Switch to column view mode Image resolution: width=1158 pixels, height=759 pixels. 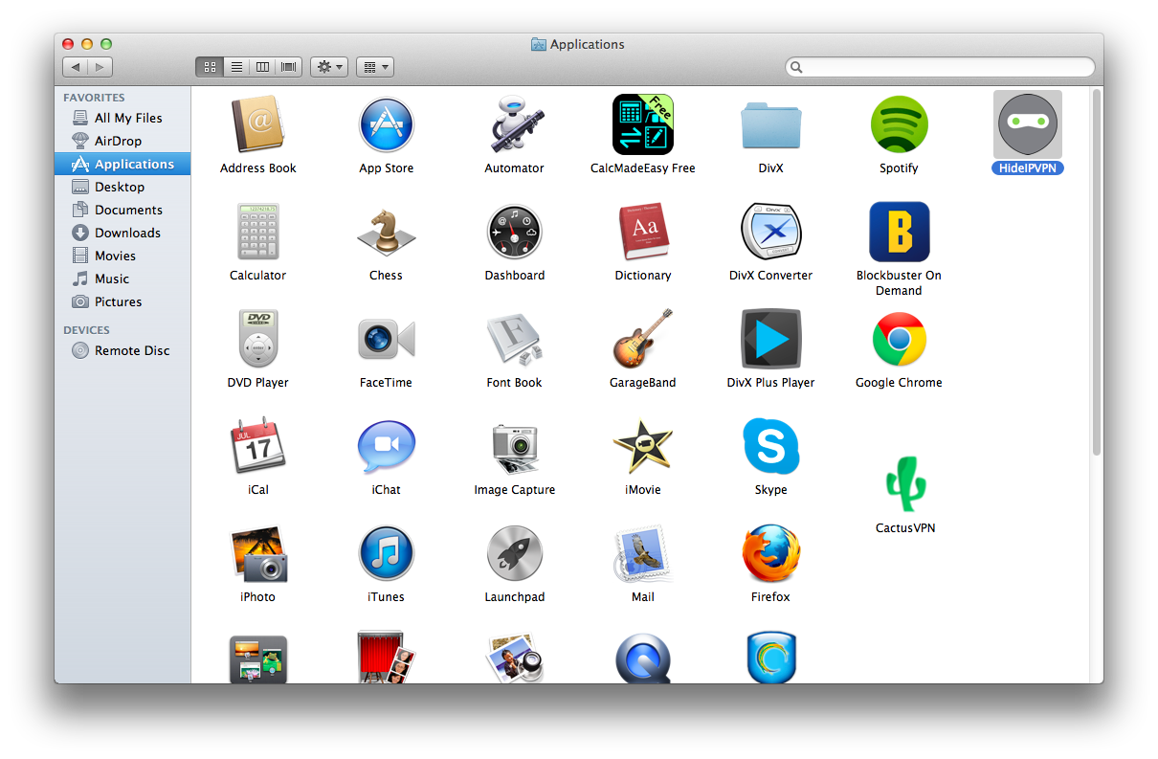point(262,67)
